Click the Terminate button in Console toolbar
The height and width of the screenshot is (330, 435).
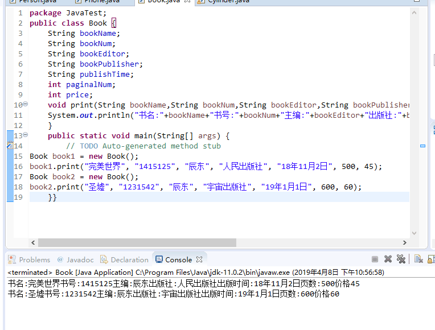[x=375, y=259]
